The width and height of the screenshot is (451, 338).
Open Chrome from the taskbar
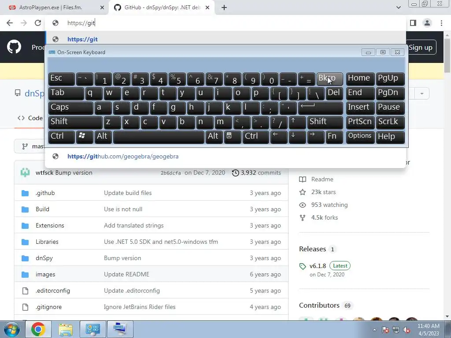click(x=38, y=329)
